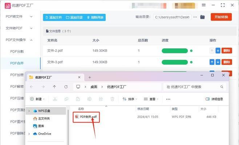Collapse the PDF文件操作 sidebar section
The width and height of the screenshot is (239, 145).
pyautogui.click(x=19, y=40)
